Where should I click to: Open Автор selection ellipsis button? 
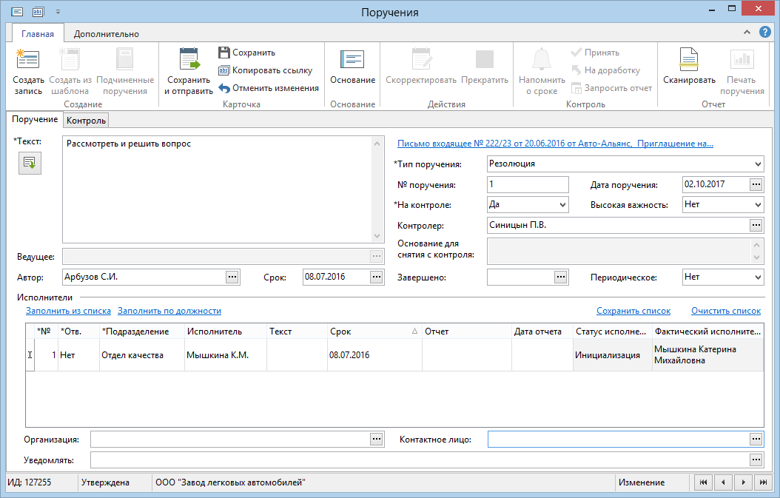[232, 277]
